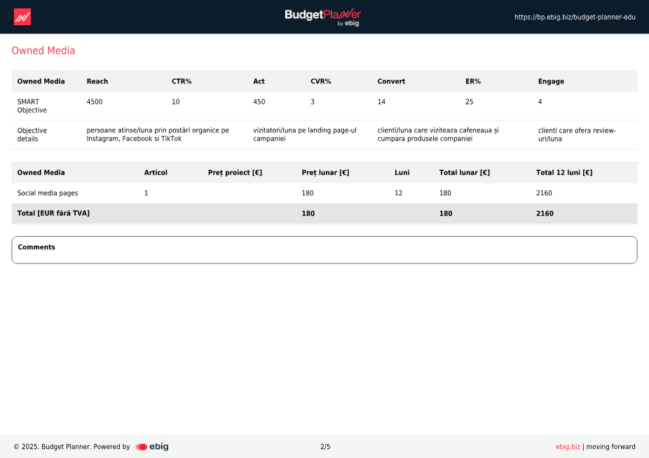The width and height of the screenshot is (649, 458).
Task: Click the Engage column header
Action: [551, 81]
